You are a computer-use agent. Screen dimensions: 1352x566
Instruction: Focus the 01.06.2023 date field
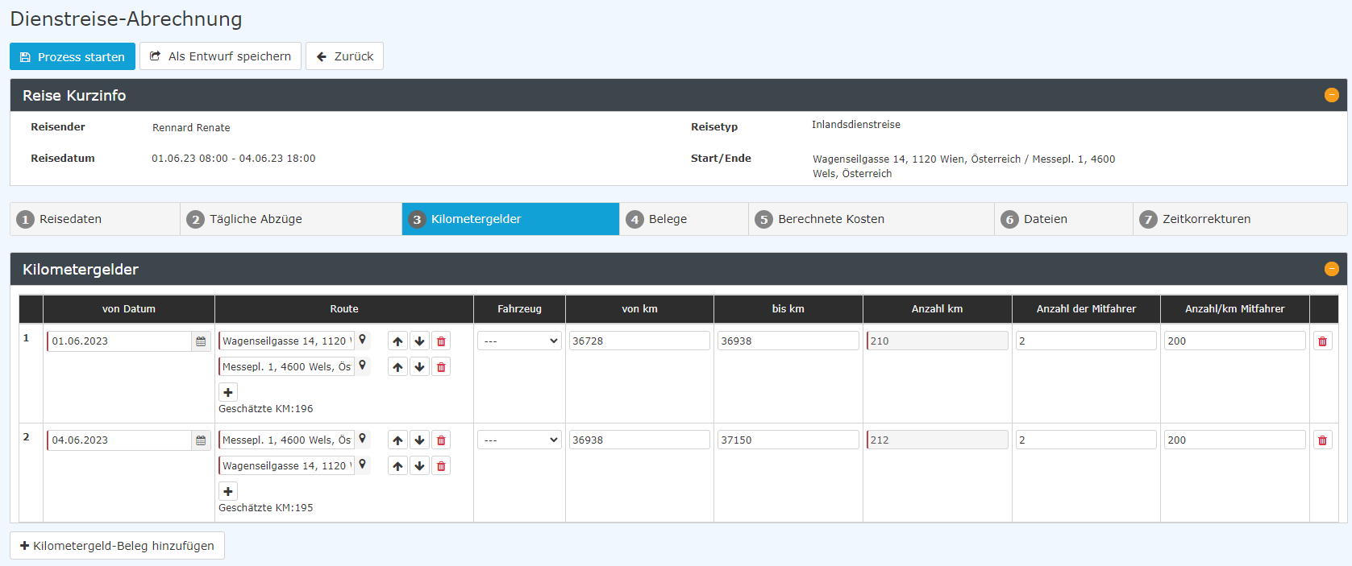[x=119, y=341]
